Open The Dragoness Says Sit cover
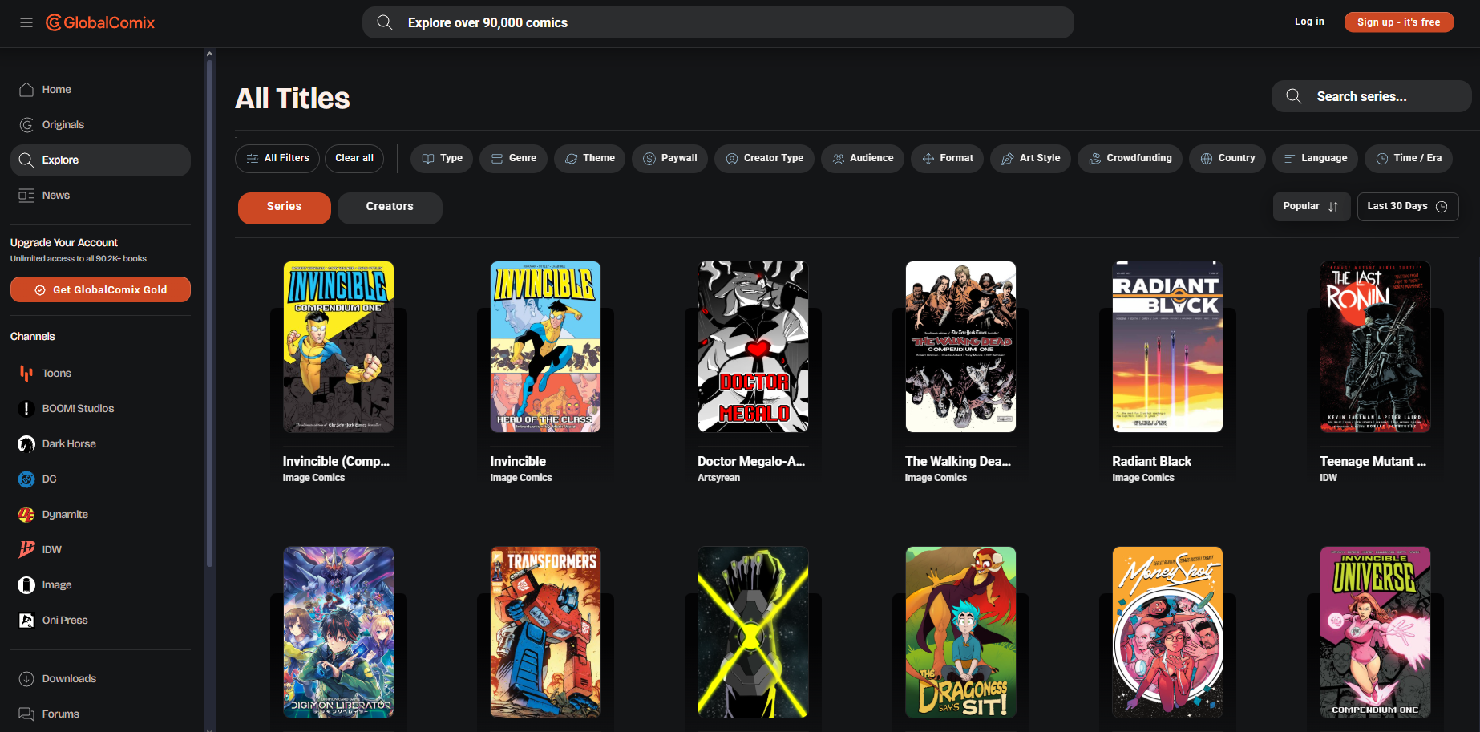The height and width of the screenshot is (732, 1480). [960, 633]
